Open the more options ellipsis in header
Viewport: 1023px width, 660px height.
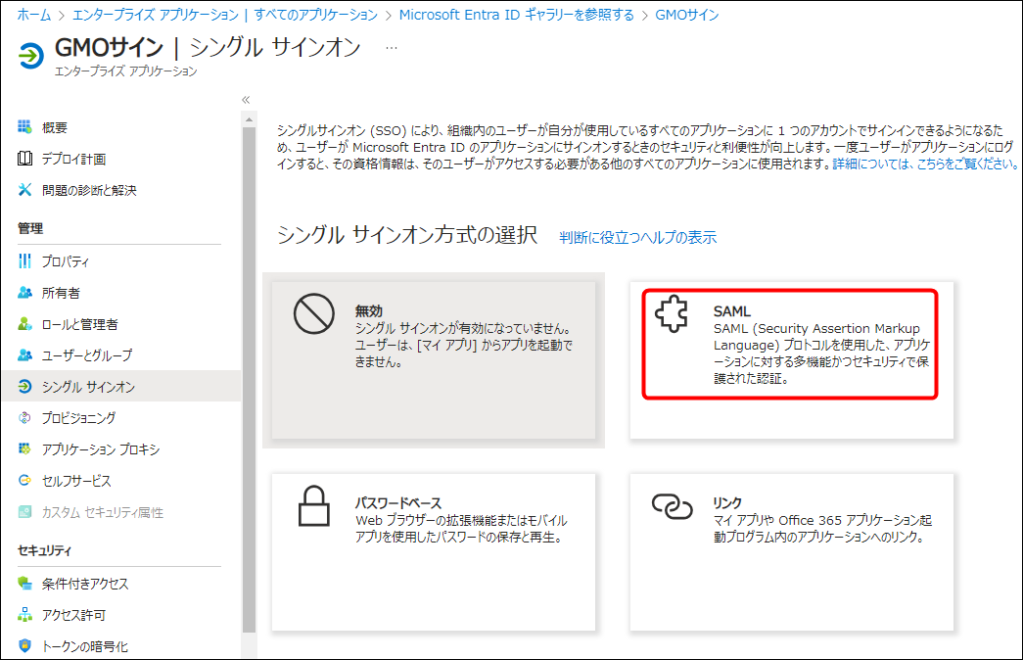pos(392,48)
